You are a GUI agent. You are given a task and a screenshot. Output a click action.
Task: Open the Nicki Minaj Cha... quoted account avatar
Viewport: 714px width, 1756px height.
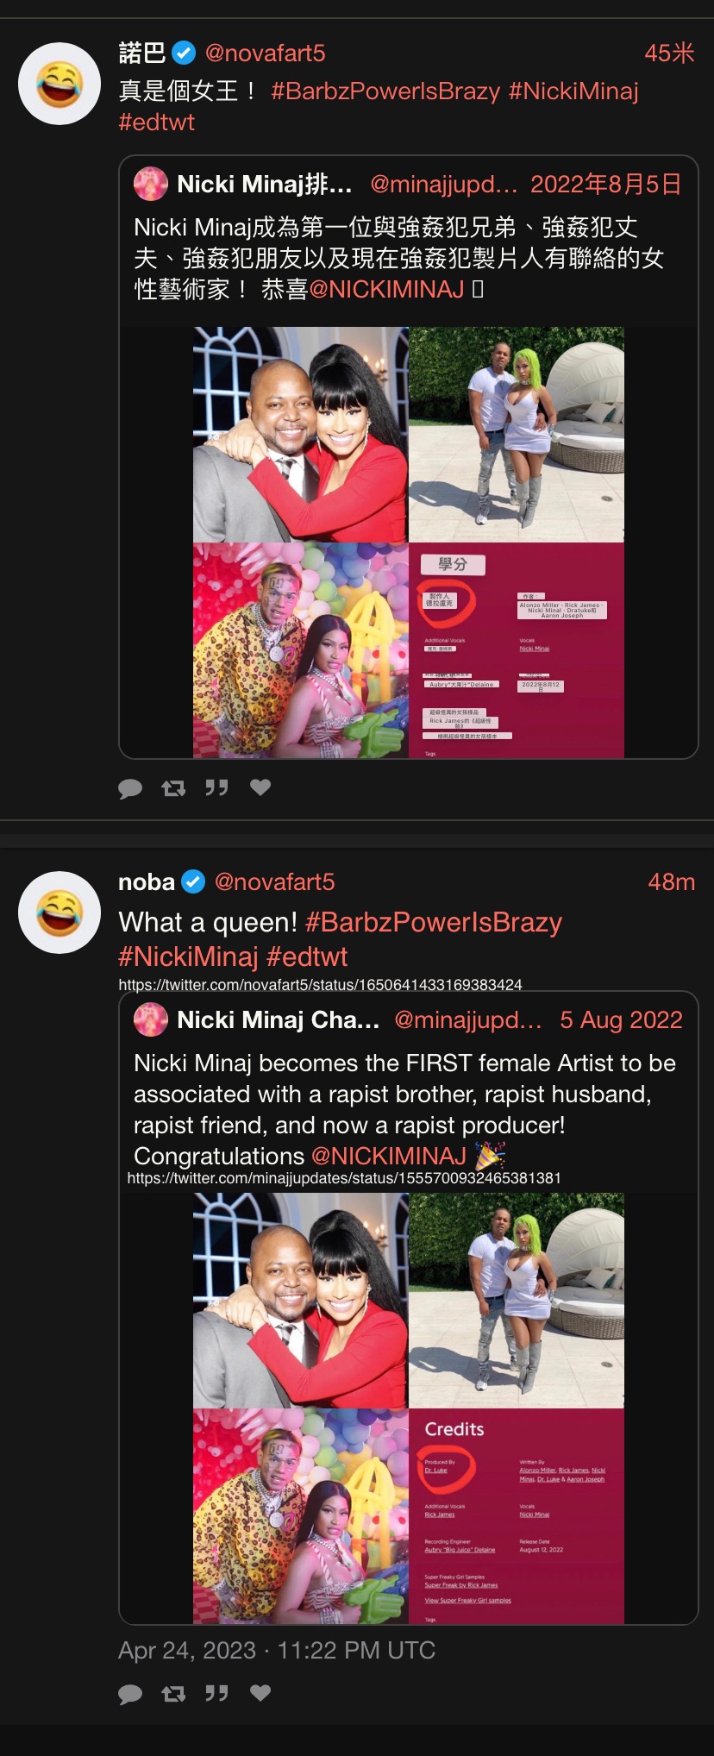150,1020
